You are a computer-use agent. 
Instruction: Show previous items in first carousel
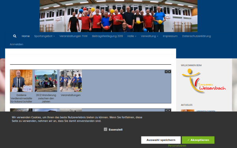point(166,71)
